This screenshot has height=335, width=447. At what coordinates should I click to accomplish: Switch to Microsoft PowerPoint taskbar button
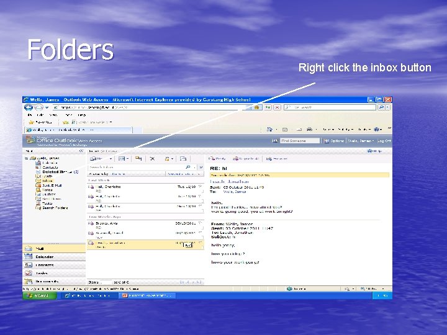[x=147, y=295]
